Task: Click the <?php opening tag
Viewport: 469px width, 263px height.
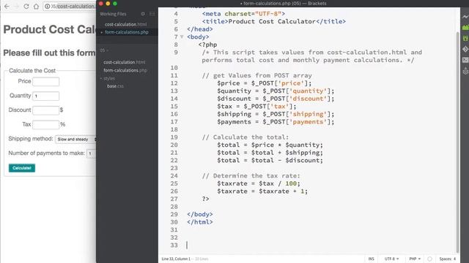Action: point(207,45)
